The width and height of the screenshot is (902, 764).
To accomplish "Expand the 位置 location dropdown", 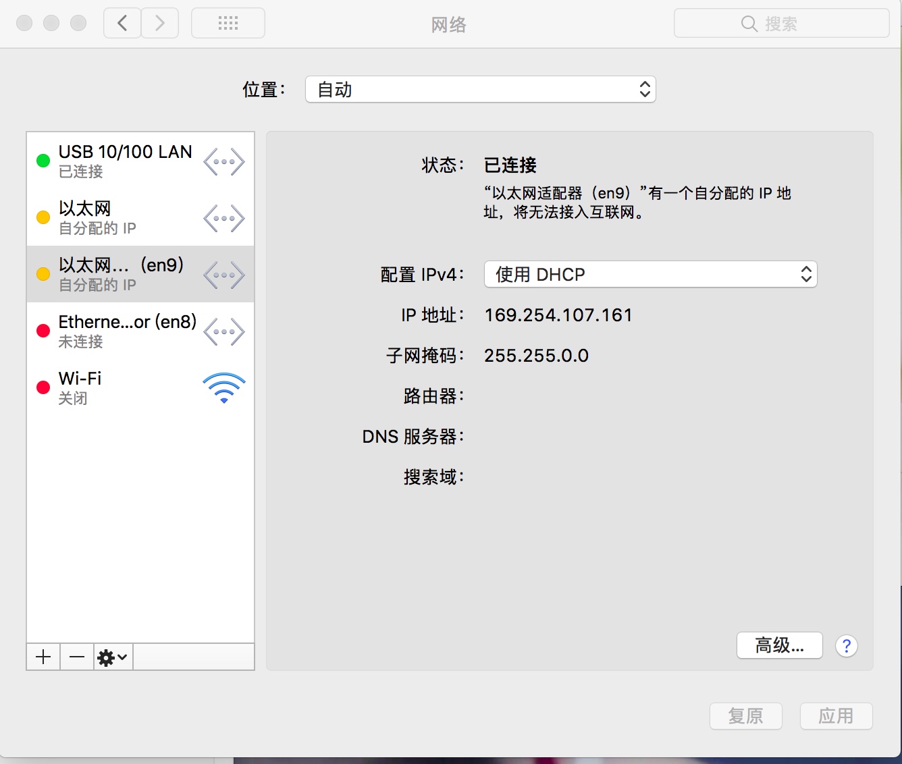I will click(481, 89).
